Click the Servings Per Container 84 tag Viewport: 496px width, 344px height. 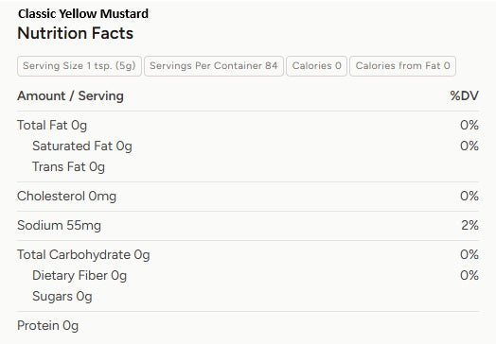(214, 66)
